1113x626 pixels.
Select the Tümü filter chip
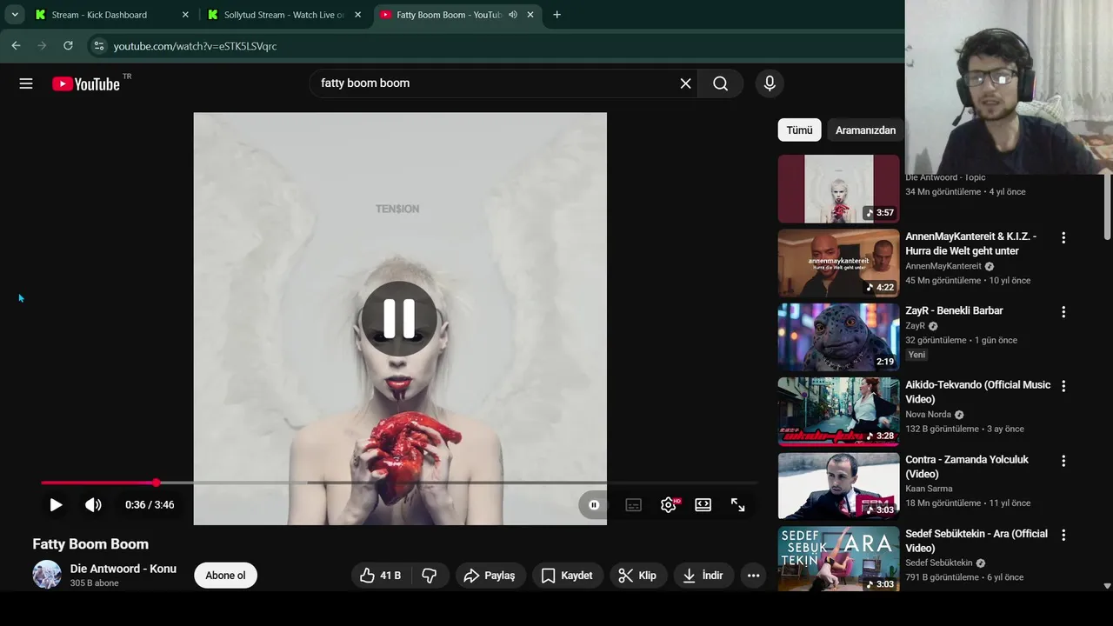pyautogui.click(x=799, y=130)
